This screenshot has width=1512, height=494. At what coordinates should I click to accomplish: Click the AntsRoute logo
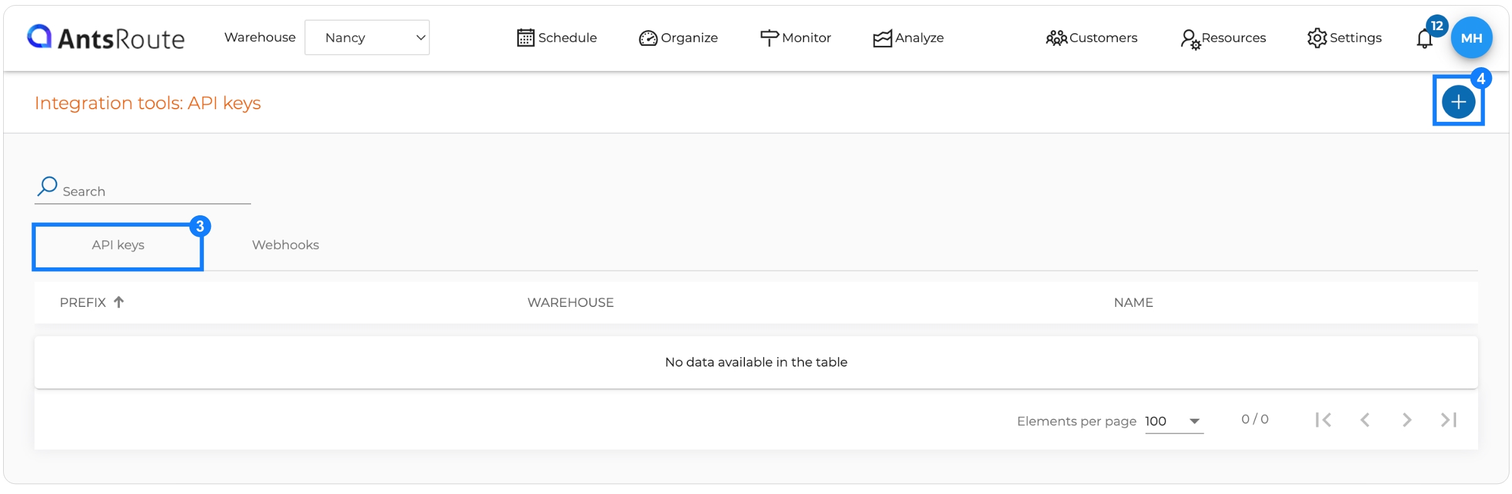point(105,38)
